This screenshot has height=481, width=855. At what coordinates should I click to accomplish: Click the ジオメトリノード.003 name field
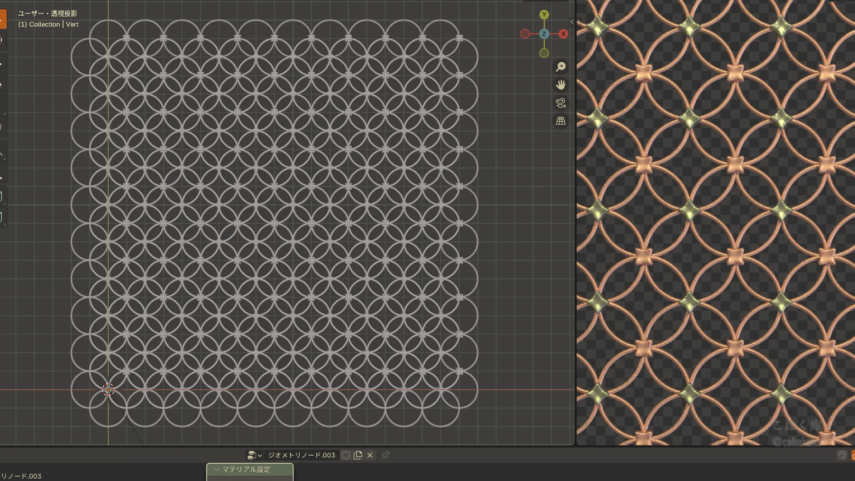pyautogui.click(x=301, y=455)
